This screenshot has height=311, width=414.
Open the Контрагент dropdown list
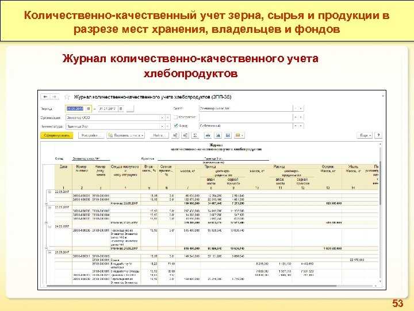(x=296, y=117)
